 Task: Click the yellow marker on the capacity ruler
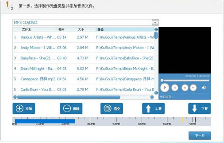tap(182, 120)
